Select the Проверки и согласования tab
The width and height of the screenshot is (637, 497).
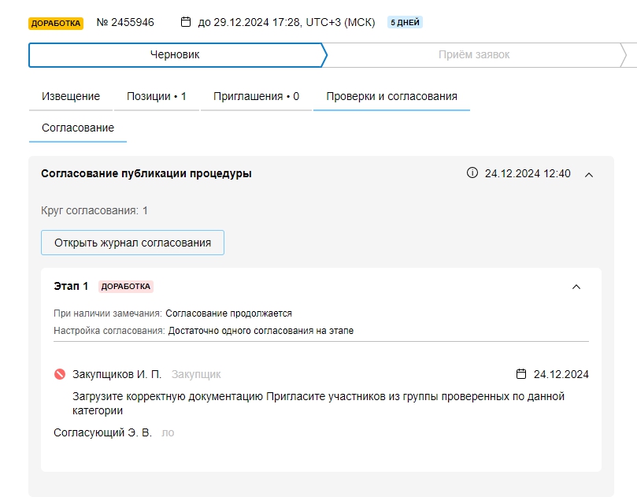point(391,96)
